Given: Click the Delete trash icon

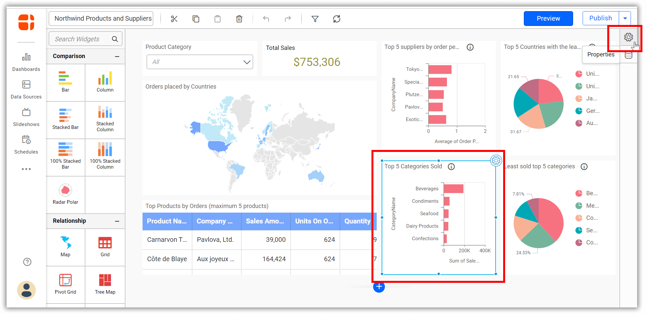Looking at the screenshot, I should point(239,19).
